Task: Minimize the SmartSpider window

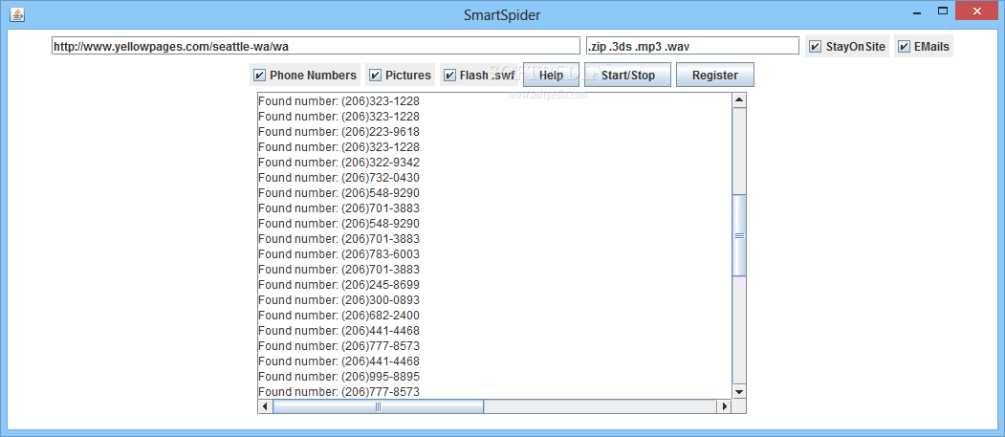Action: pos(918,11)
